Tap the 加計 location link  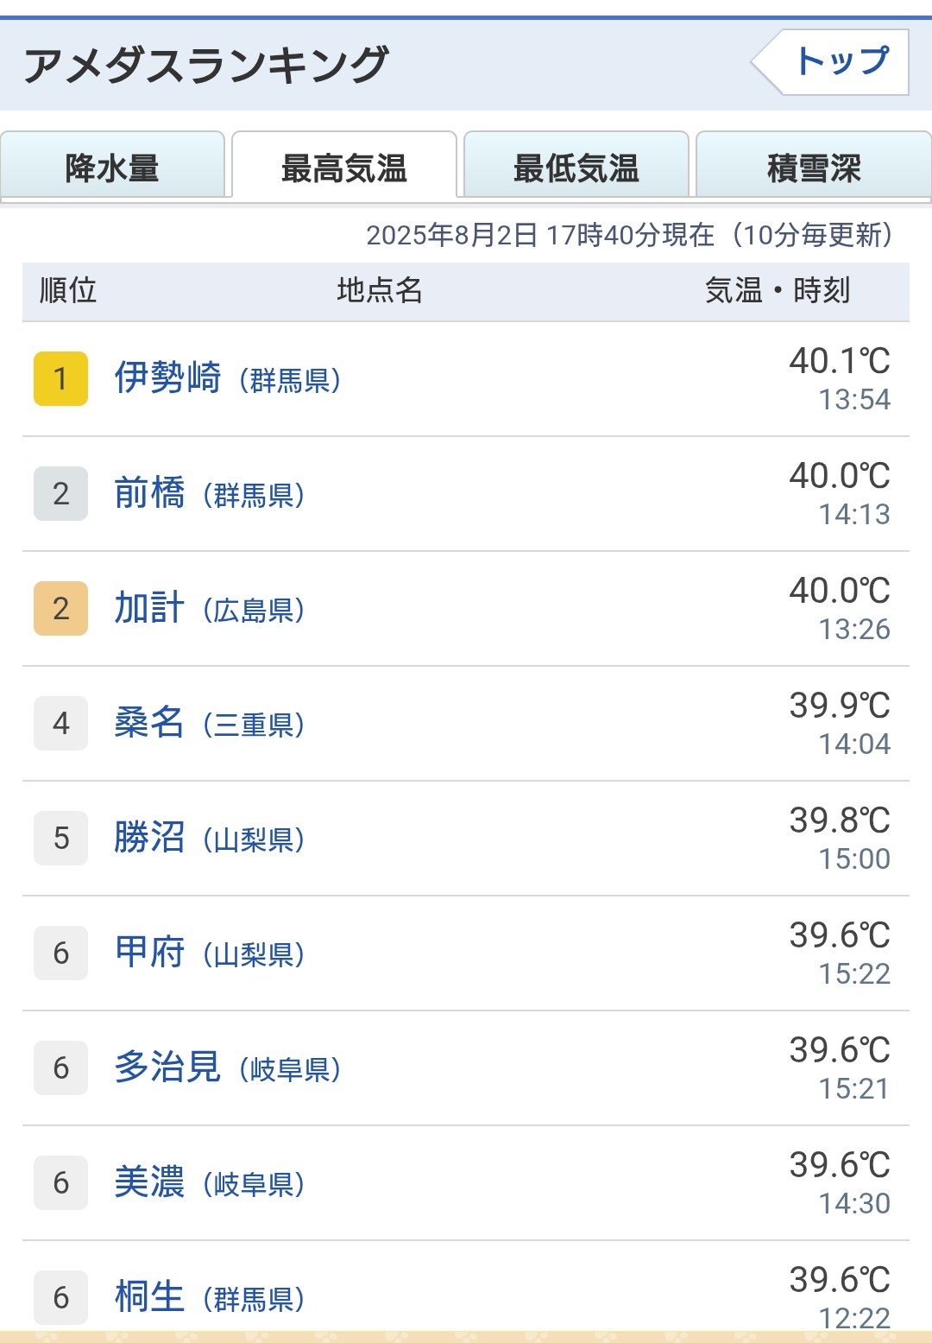150,608
